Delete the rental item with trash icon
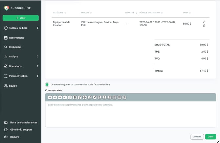The height and width of the screenshot is (143, 220). pos(204,26)
